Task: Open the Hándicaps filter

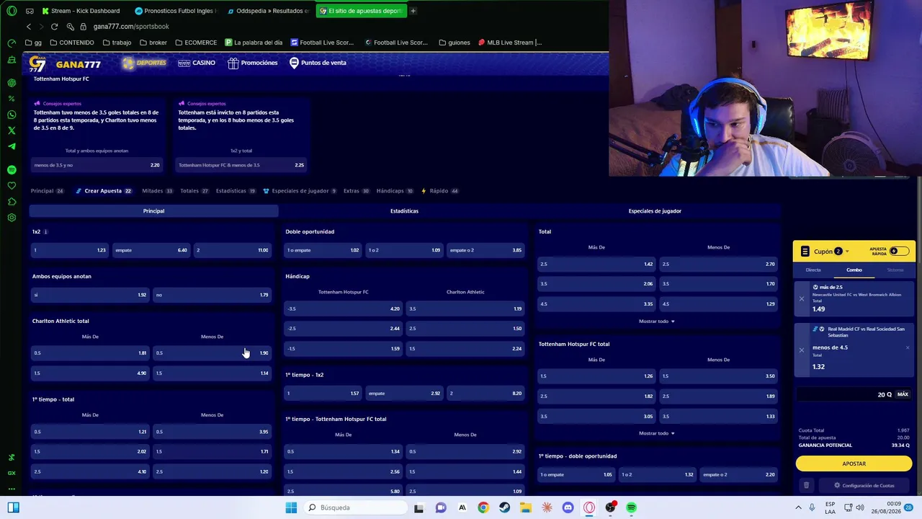Action: coord(394,191)
